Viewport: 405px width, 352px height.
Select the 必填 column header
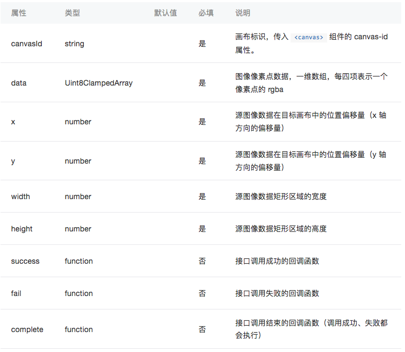(x=206, y=13)
